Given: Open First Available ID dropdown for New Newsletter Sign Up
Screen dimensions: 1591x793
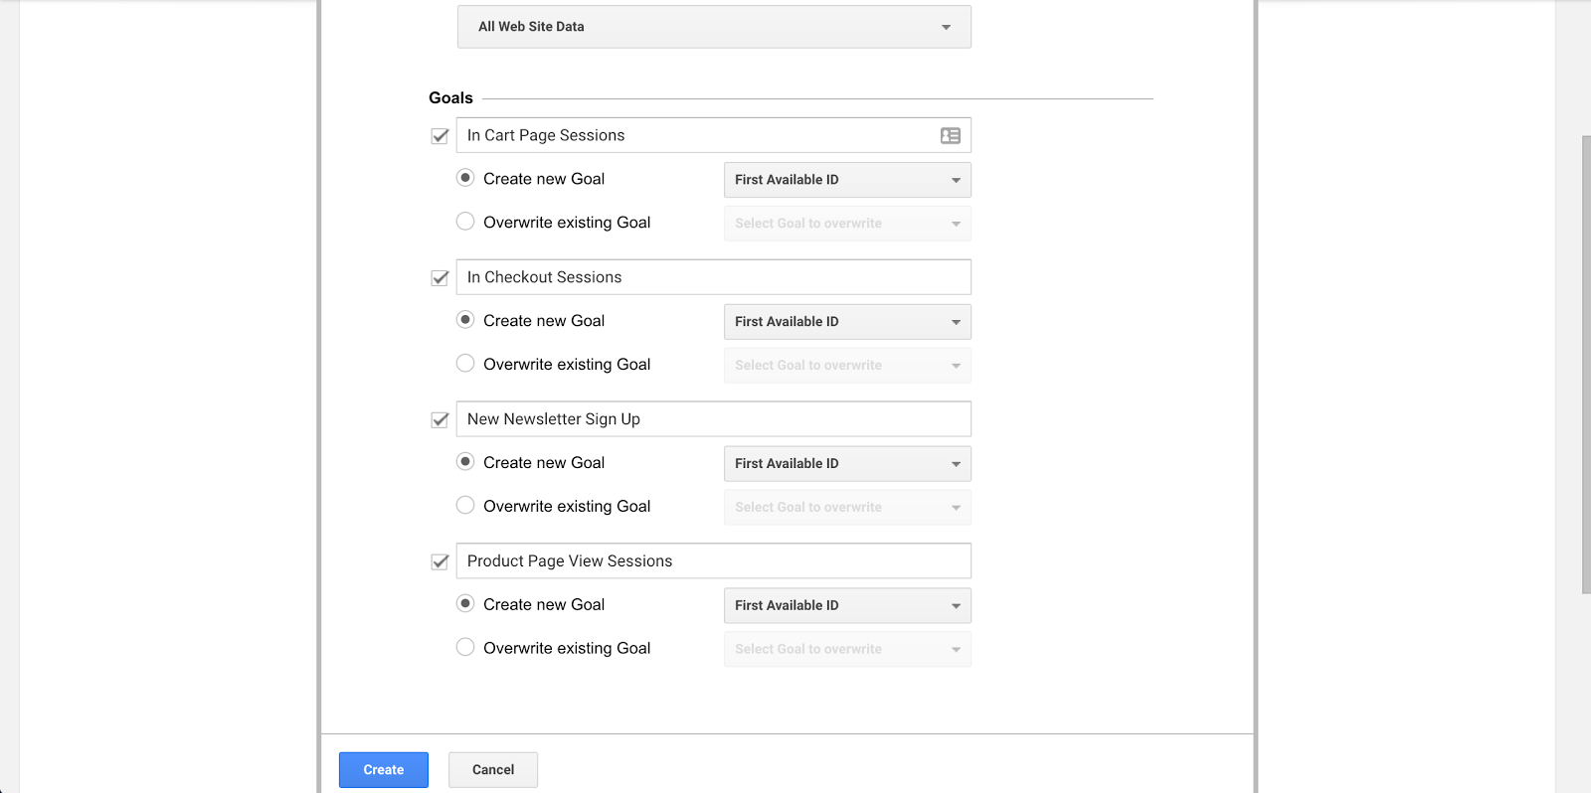Looking at the screenshot, I should (x=847, y=464).
